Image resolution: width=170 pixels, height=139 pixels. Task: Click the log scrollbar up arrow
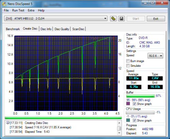[x=119, y=123]
